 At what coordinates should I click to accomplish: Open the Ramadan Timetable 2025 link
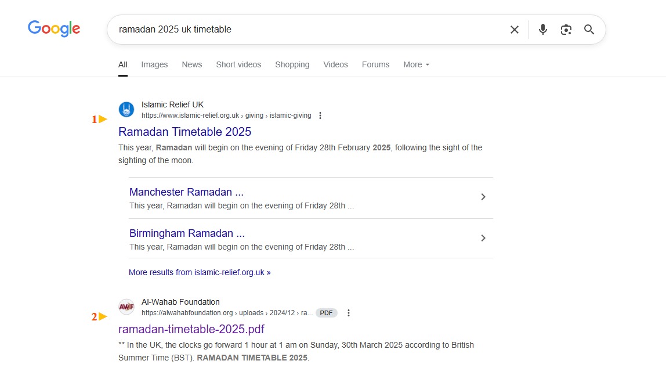point(184,132)
